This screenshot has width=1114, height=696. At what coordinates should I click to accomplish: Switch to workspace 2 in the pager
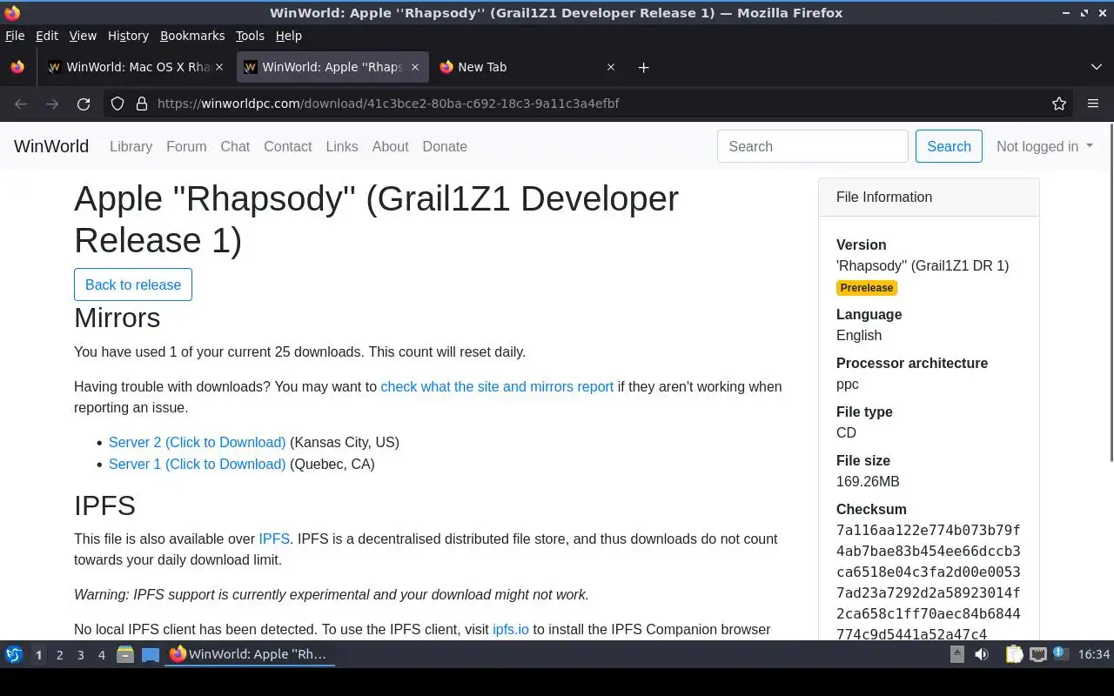tap(59, 654)
